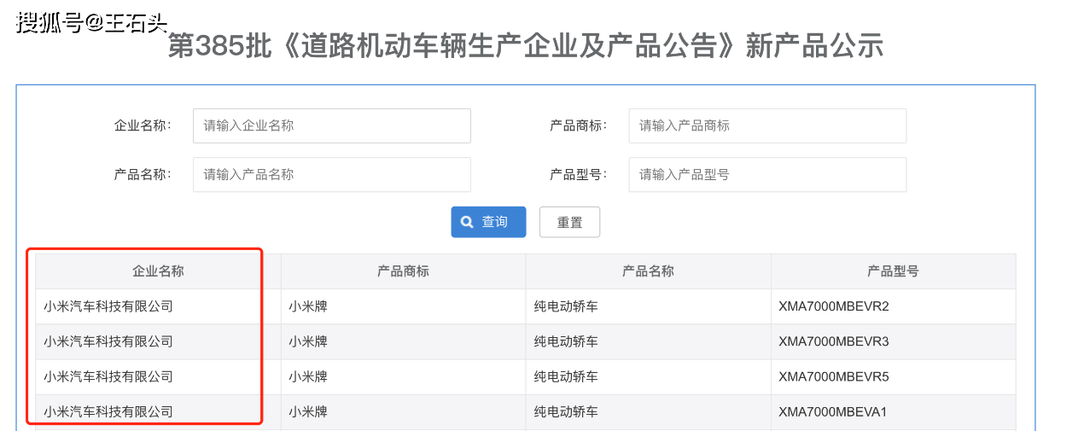Click the 重置 reset button
The width and height of the screenshot is (1084, 431).
[x=569, y=222]
